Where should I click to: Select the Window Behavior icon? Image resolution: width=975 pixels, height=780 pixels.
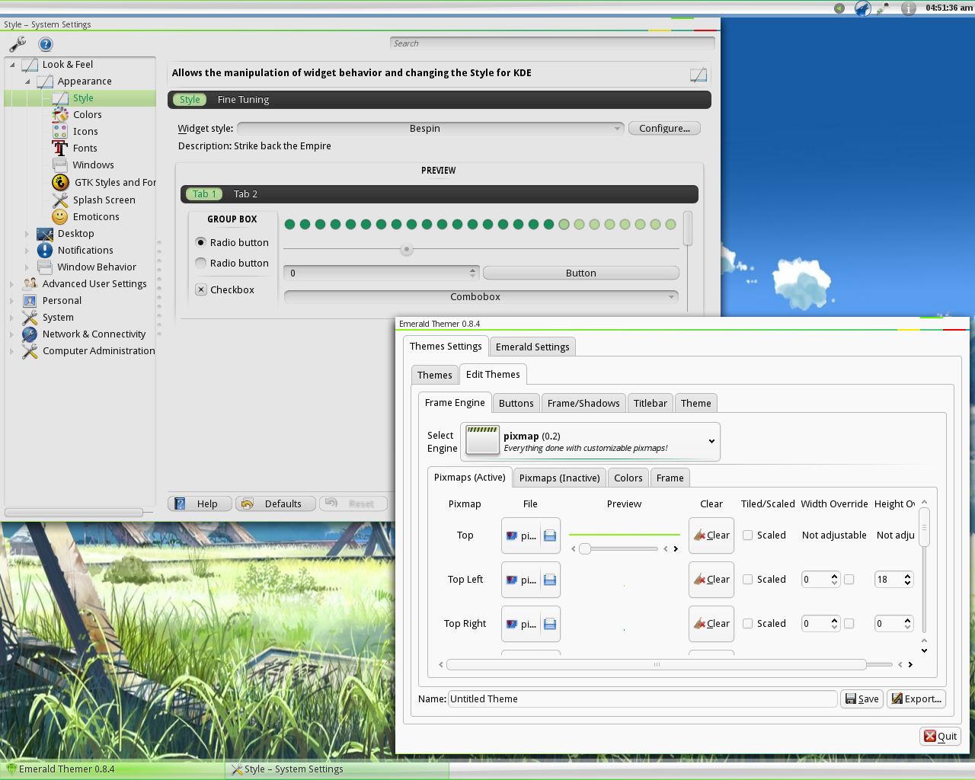(45, 267)
